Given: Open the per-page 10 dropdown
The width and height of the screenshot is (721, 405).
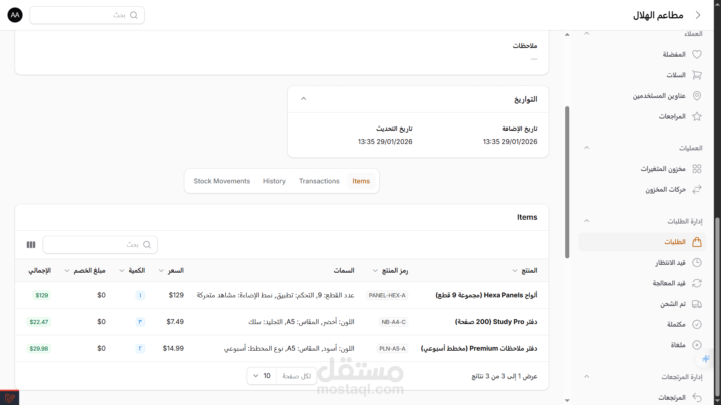Looking at the screenshot, I should coord(262,376).
